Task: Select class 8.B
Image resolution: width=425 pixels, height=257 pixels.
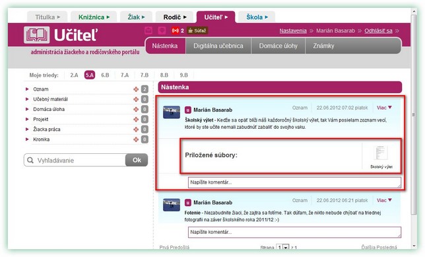Action: [164, 75]
